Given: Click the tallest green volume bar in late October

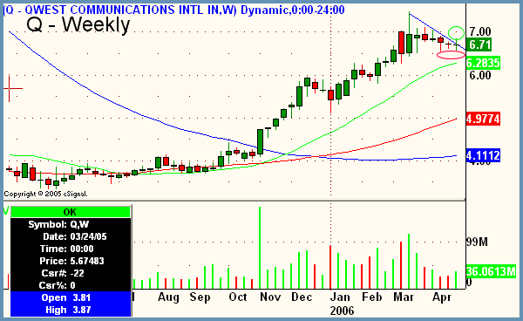Looking at the screenshot, I should [260, 248].
